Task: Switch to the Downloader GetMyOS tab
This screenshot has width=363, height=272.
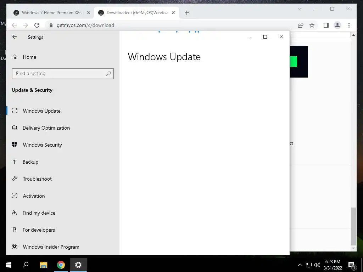Action: coord(137,13)
